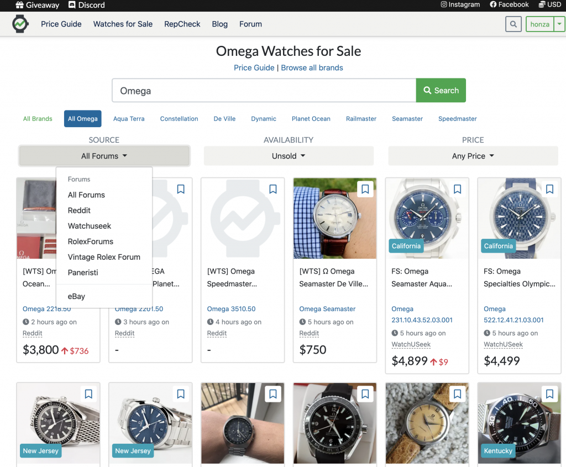Open 'FS: Omega Specialties Olympic...' listing title
Screen dimensions: 566x467
pyautogui.click(x=520, y=277)
